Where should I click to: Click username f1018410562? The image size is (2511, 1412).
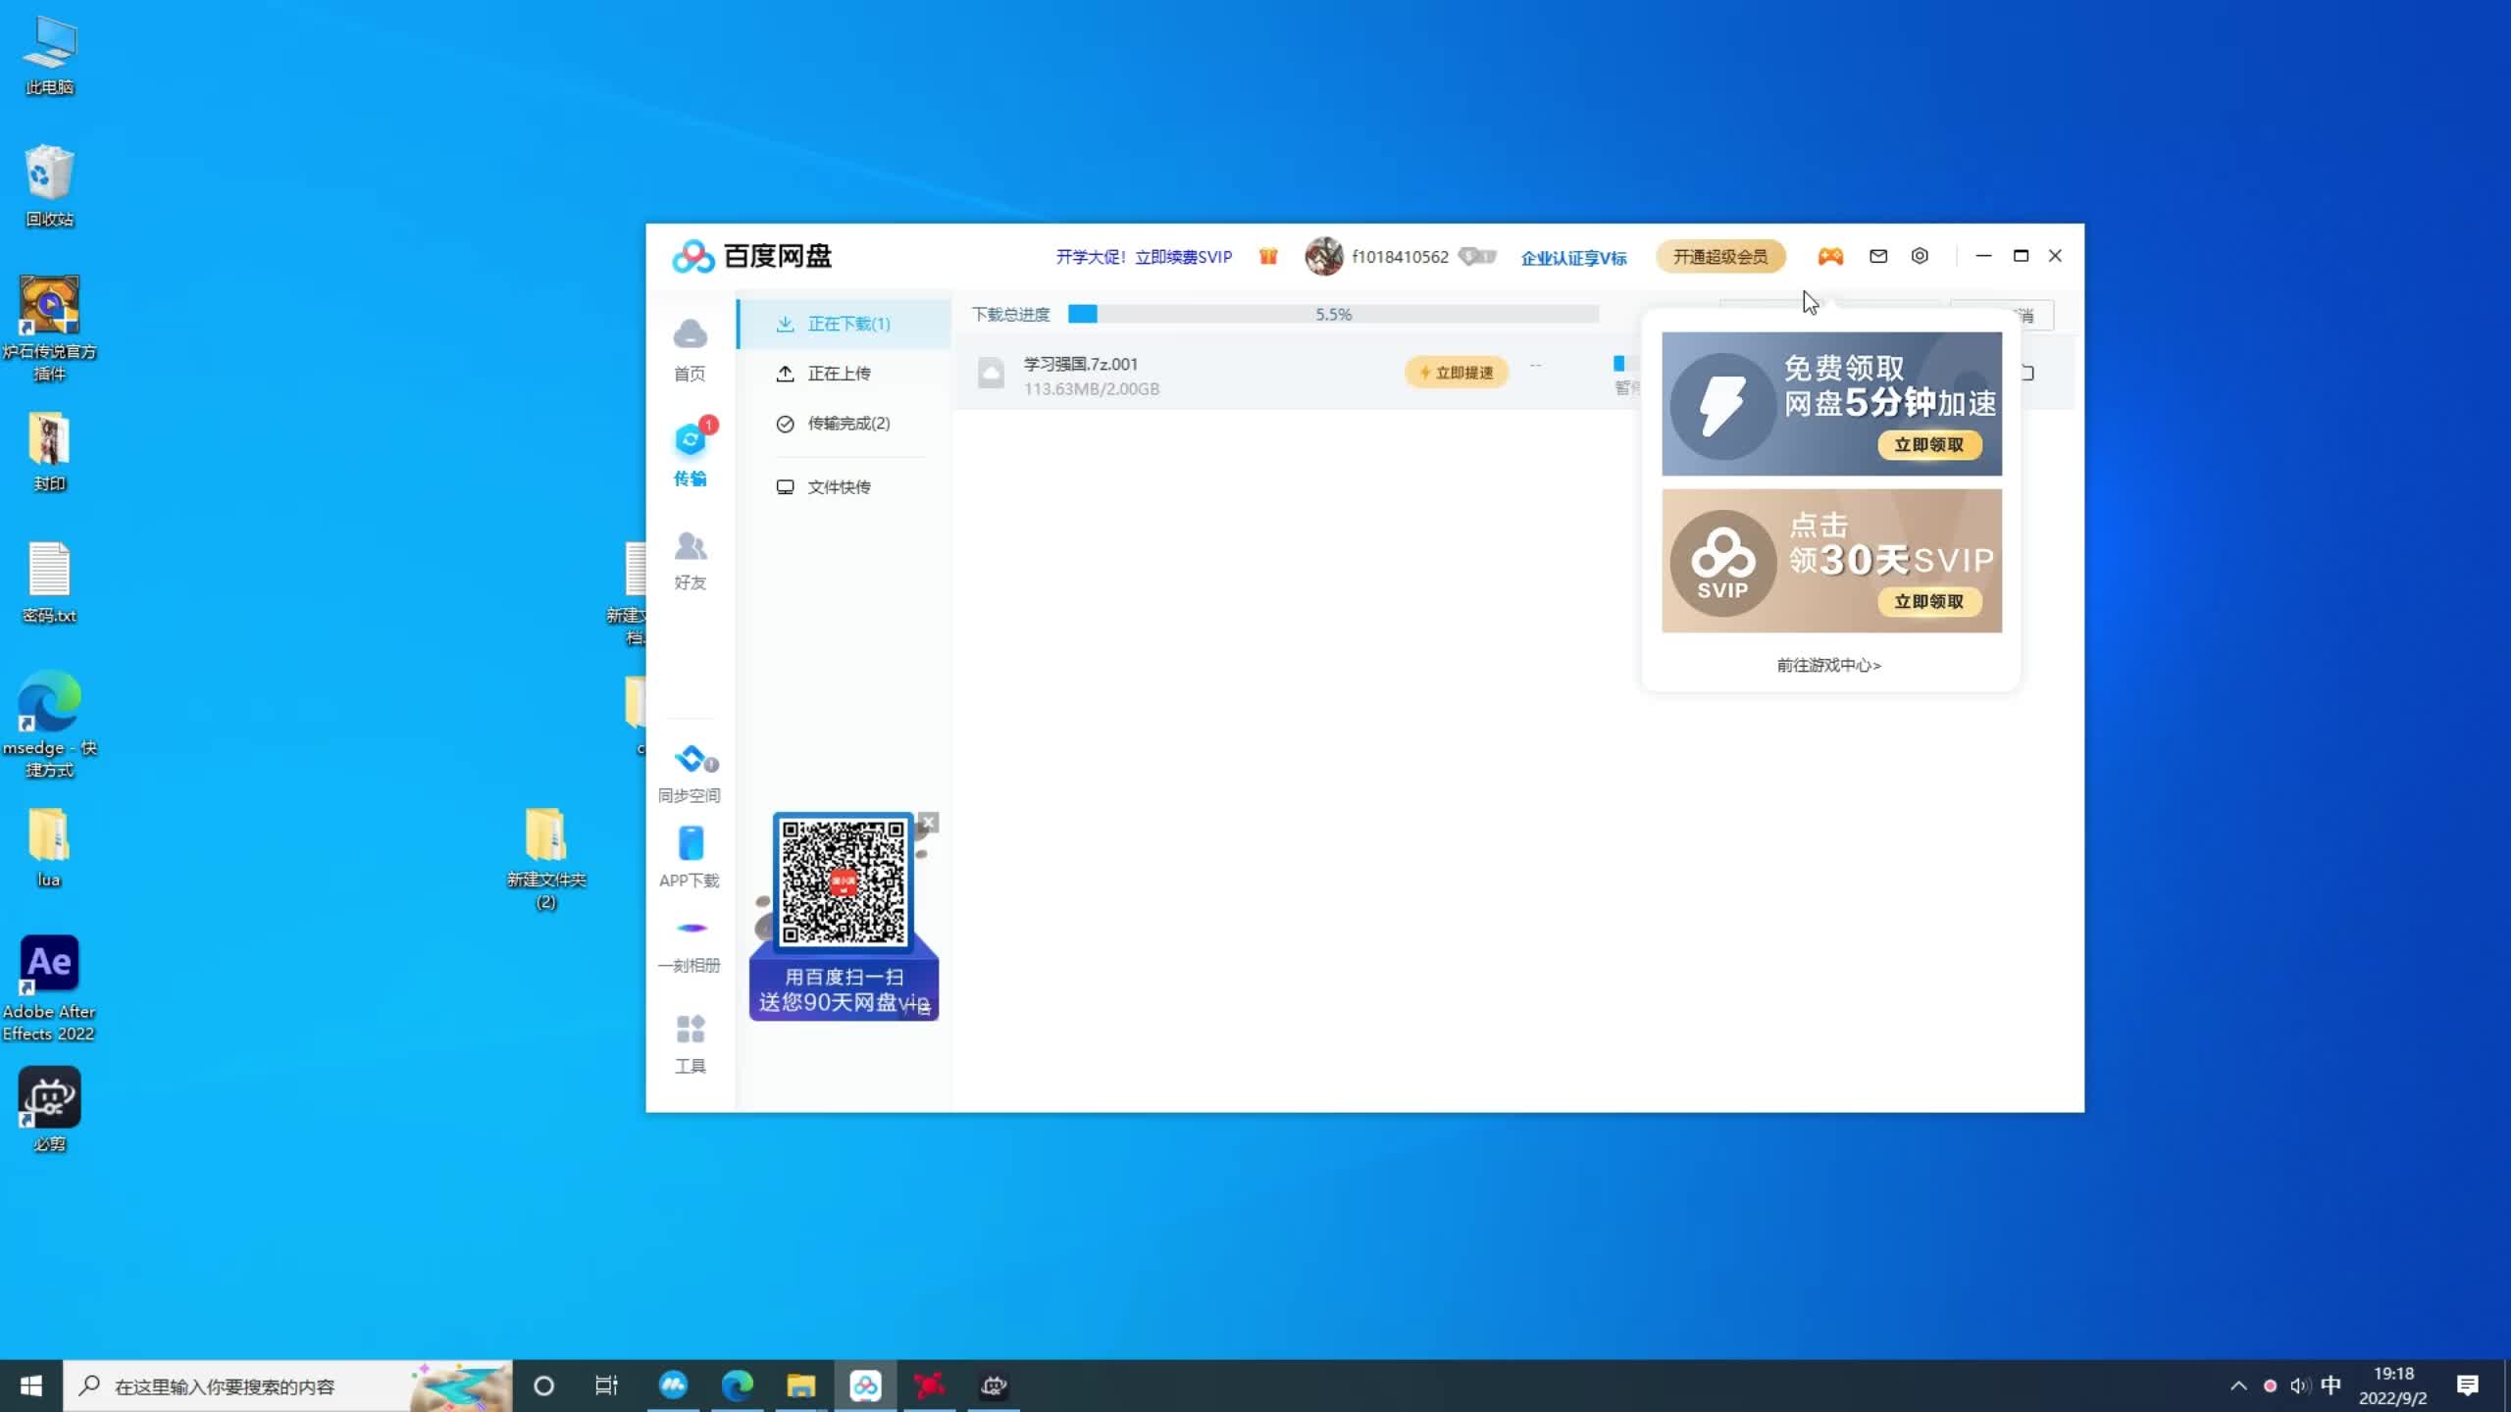coord(1400,257)
